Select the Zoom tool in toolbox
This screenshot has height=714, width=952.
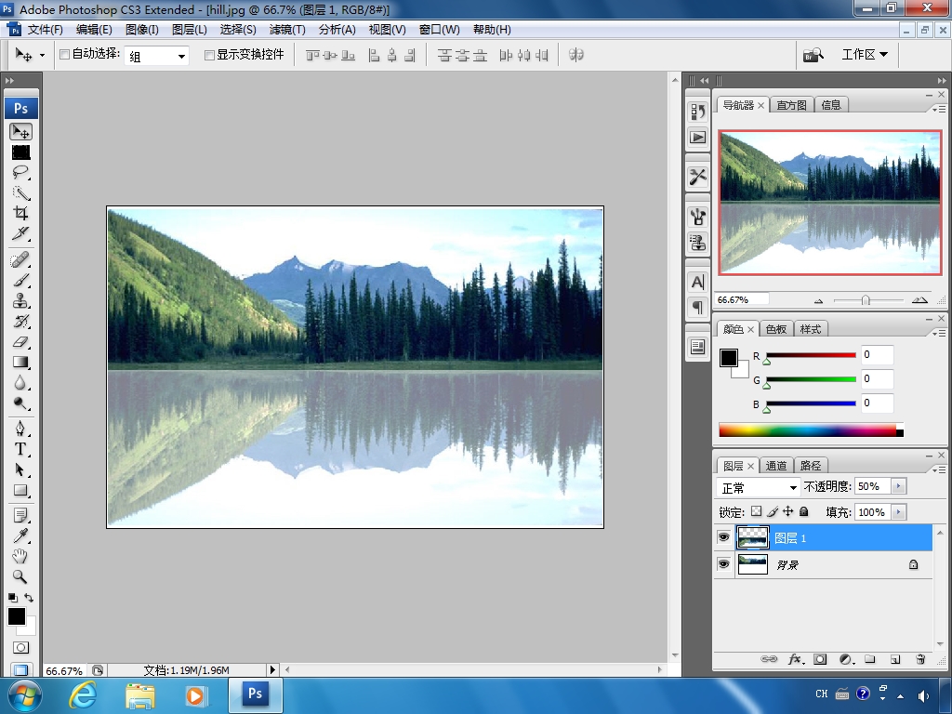20,576
